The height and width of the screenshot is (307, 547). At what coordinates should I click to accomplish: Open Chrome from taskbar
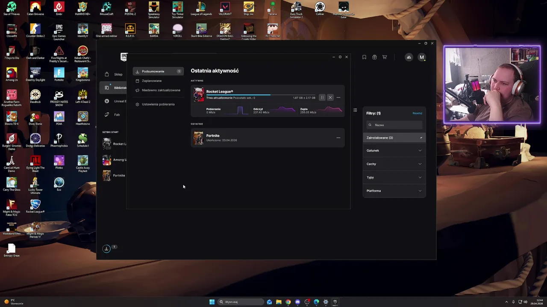pyautogui.click(x=288, y=302)
